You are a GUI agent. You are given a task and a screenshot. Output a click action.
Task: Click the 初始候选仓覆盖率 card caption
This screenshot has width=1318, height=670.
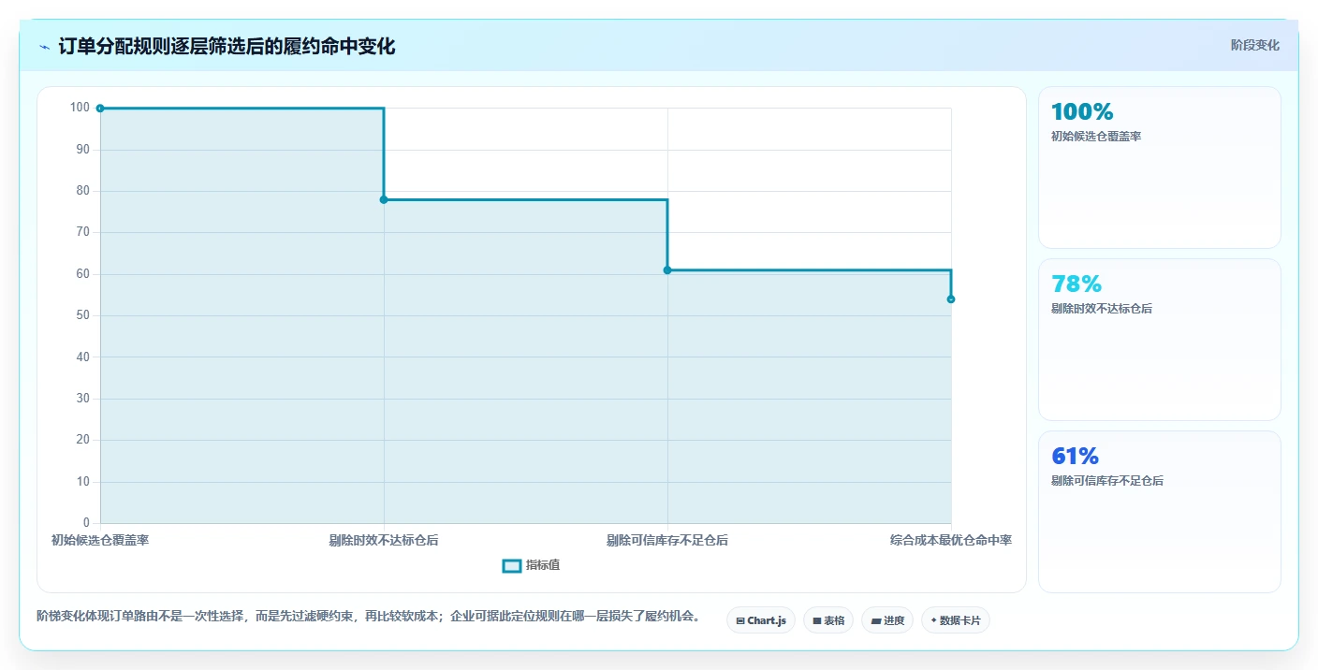coord(1096,137)
